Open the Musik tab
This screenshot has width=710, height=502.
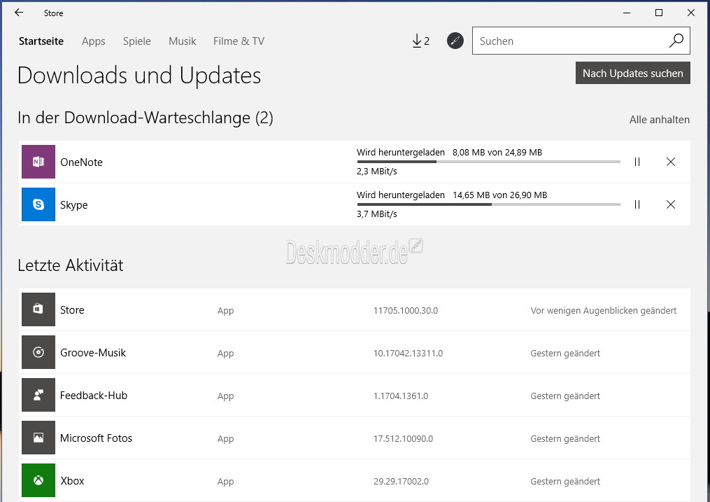coord(183,41)
